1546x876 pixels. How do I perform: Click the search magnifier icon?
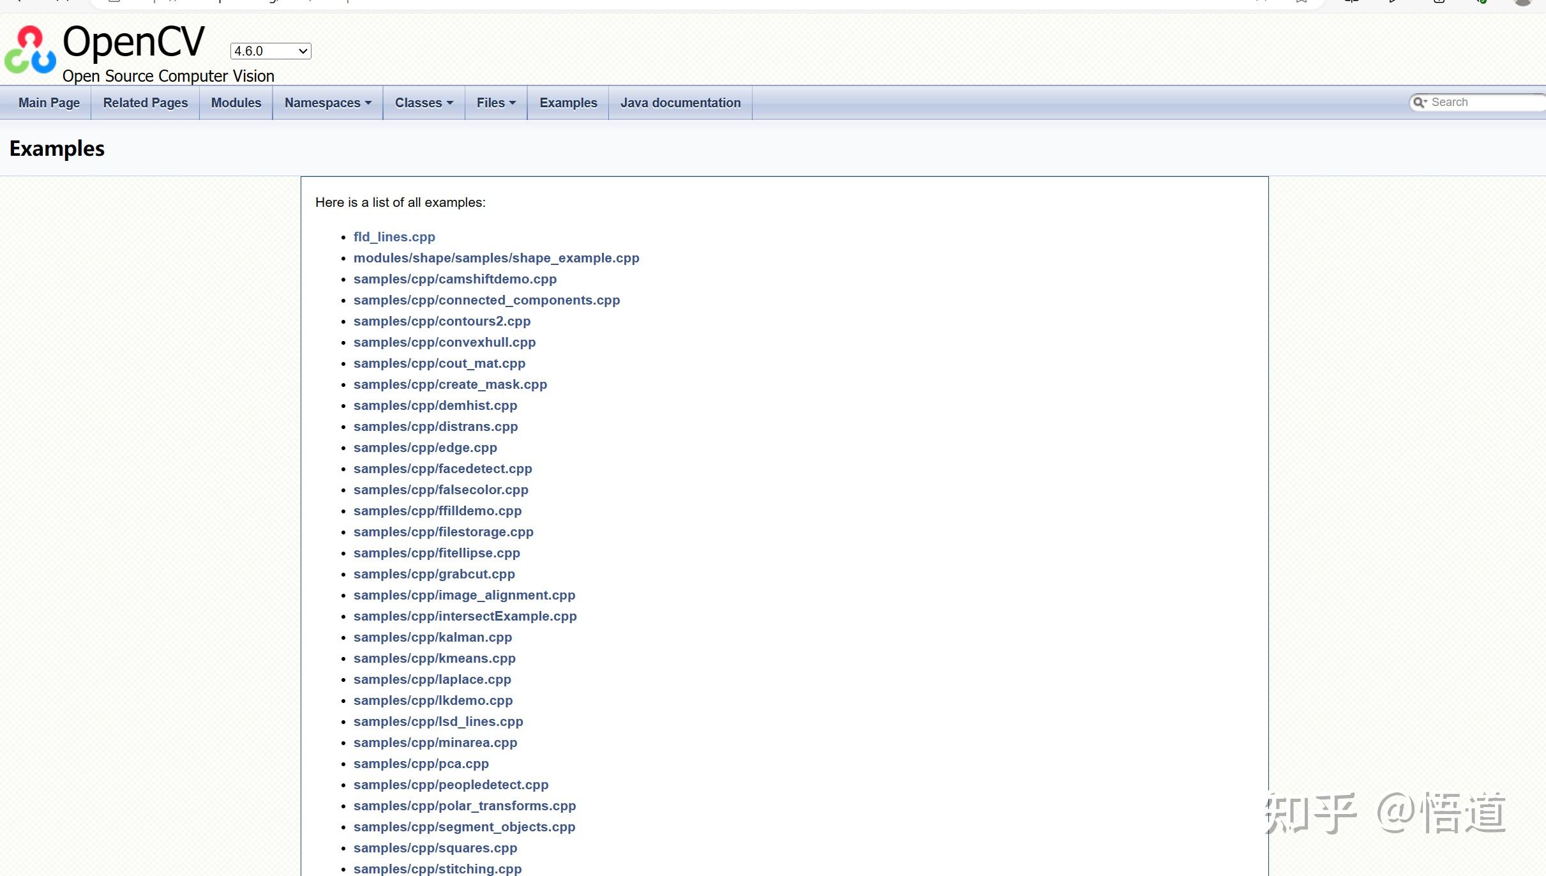point(1419,103)
